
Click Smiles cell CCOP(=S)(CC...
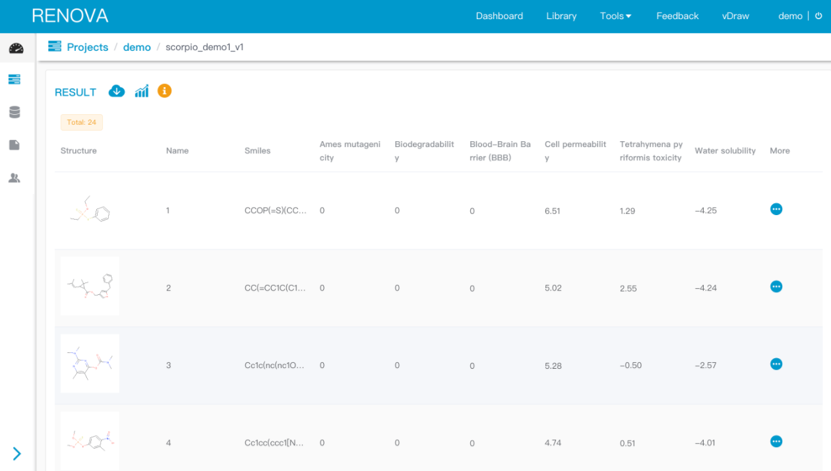[x=276, y=210]
